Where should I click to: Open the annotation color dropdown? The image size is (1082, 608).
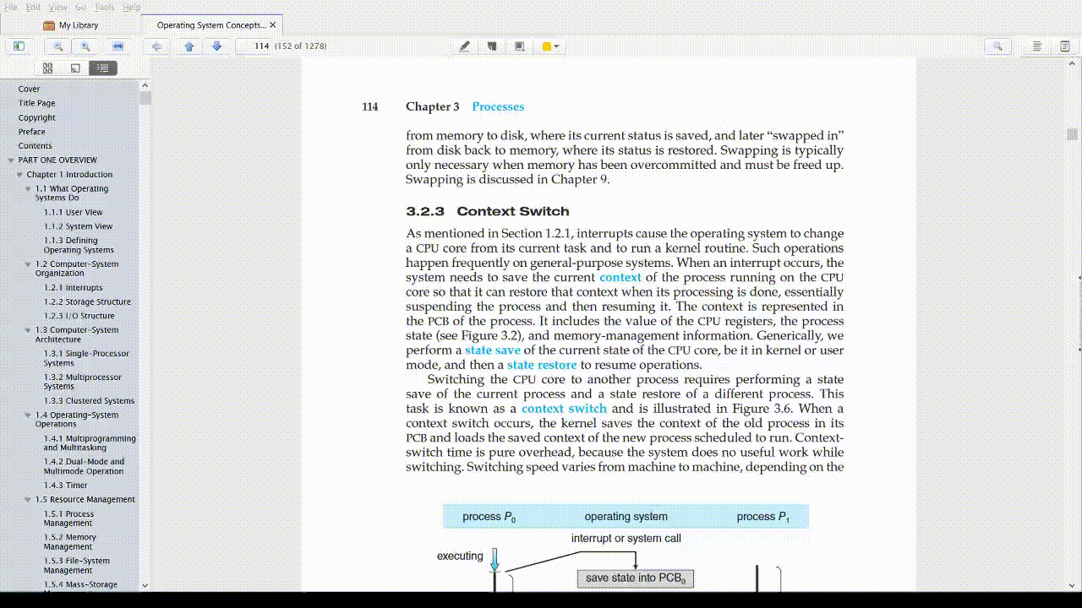pyautogui.click(x=551, y=46)
